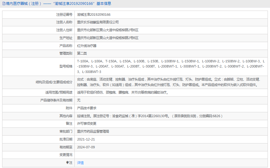Click the 有效期至 label
Viewport: 270px width, 168px height.
(x=66, y=147)
